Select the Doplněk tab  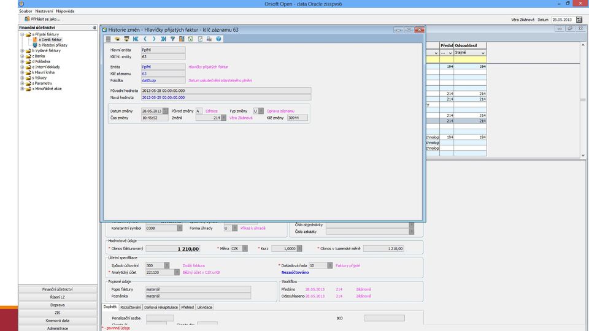tap(110, 306)
